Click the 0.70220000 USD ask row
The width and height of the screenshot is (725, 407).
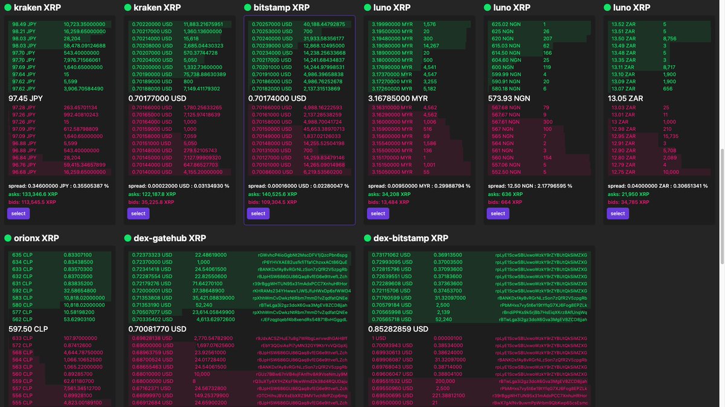(179, 24)
